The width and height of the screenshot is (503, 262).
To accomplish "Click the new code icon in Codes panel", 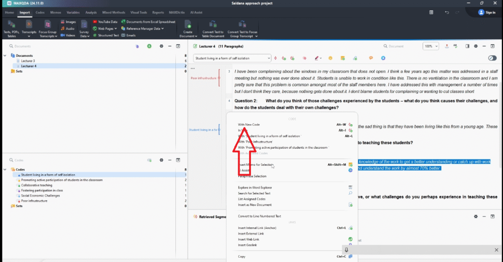I will click(x=149, y=160).
